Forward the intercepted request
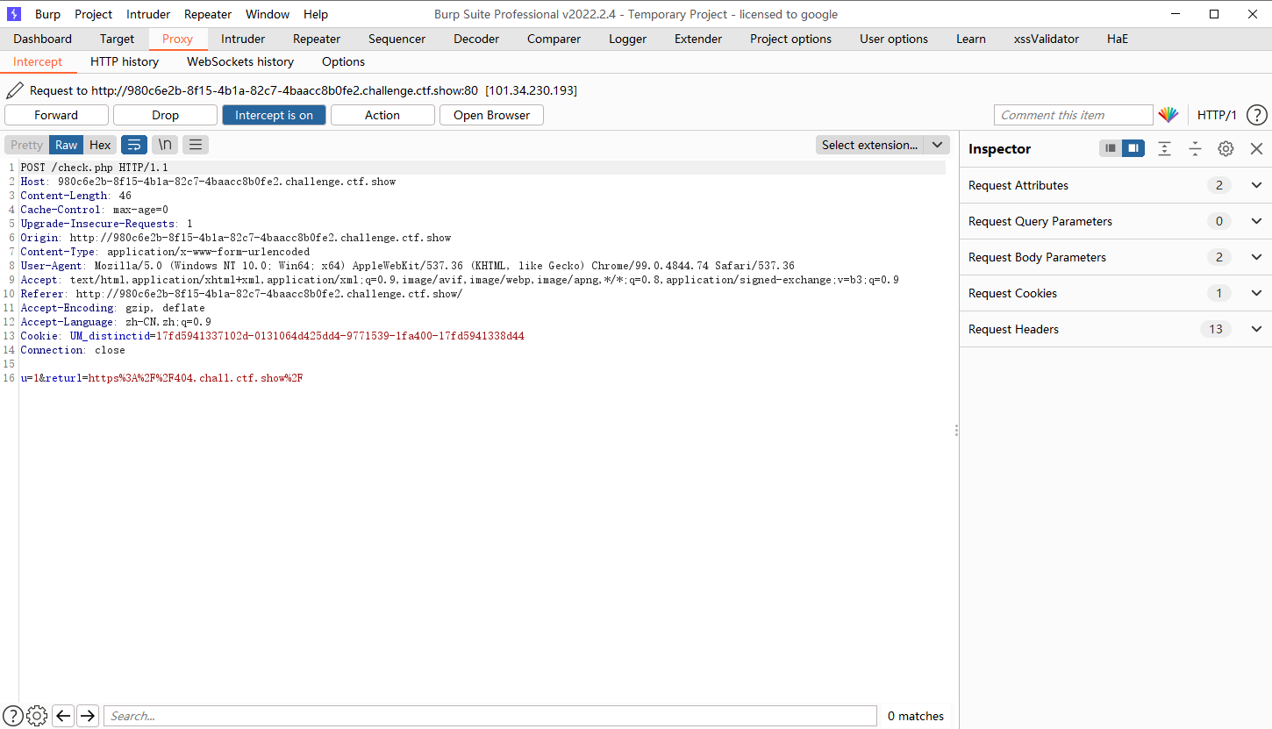The width and height of the screenshot is (1272, 729). [56, 115]
